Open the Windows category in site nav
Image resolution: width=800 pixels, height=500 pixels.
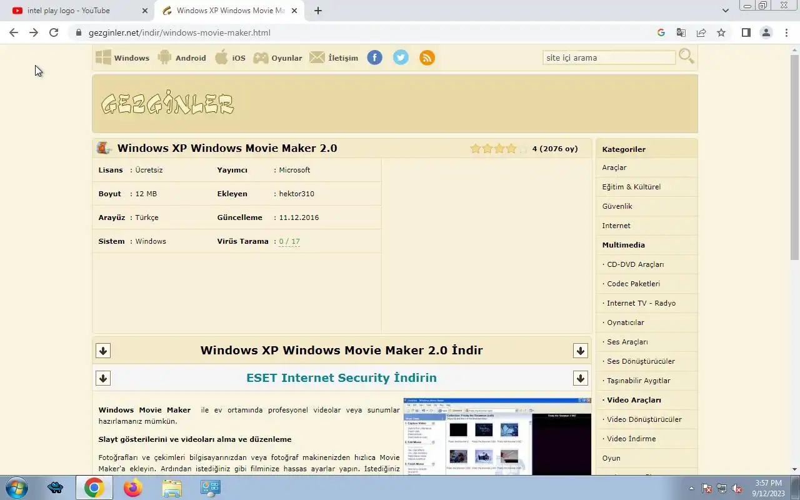pyautogui.click(x=122, y=57)
